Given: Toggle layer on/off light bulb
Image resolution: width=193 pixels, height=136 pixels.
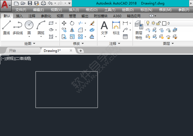Looking at the screenshot, I should tap(148, 23).
